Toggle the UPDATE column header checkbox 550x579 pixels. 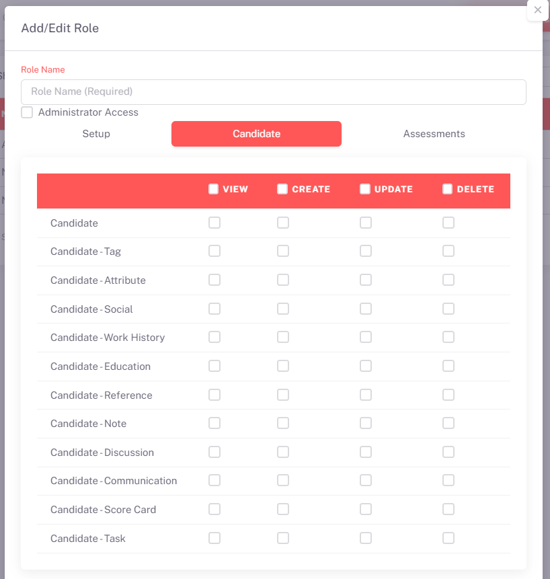(x=365, y=189)
